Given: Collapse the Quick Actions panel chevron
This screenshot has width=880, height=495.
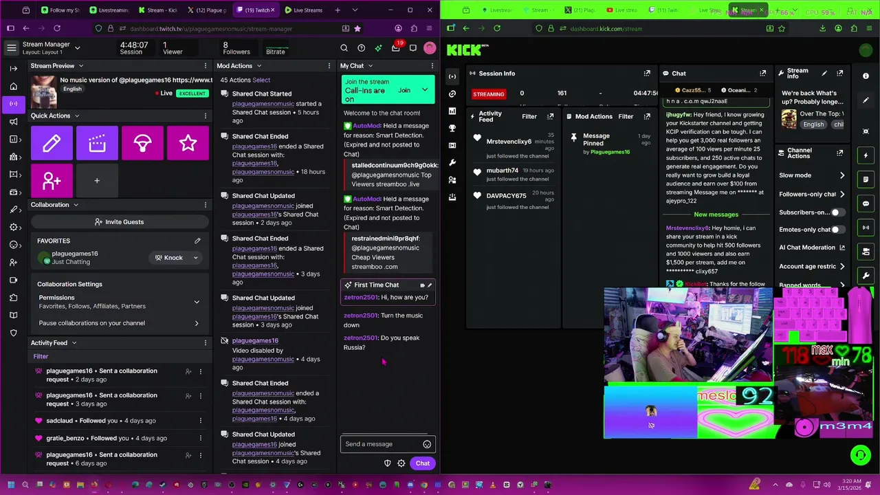Looking at the screenshot, I should (x=76, y=116).
